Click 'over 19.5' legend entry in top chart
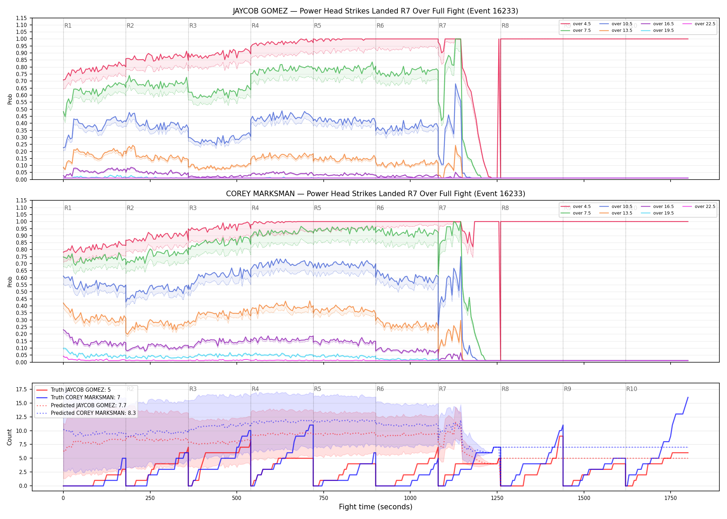The width and height of the screenshot is (727, 519). coord(657,30)
